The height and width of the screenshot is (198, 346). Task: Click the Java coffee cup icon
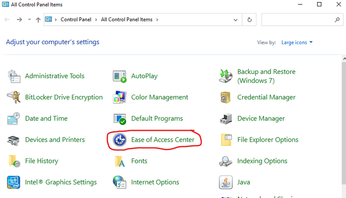coord(226,182)
